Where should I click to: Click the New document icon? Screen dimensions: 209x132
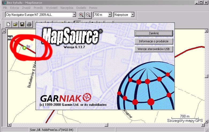(x=9, y=25)
